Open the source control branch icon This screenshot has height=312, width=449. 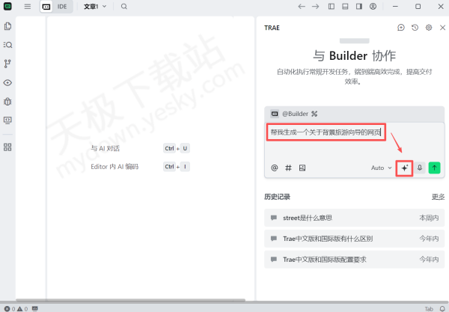coord(7,64)
